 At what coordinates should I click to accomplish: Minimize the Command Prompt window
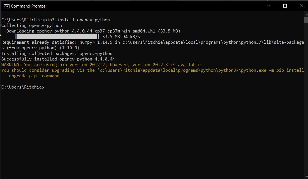point(268,6)
